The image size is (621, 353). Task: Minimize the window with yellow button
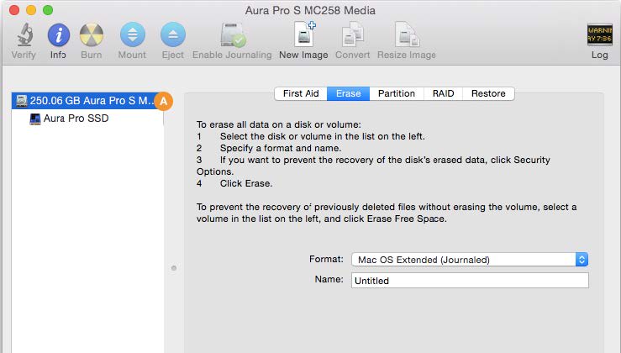(x=31, y=10)
